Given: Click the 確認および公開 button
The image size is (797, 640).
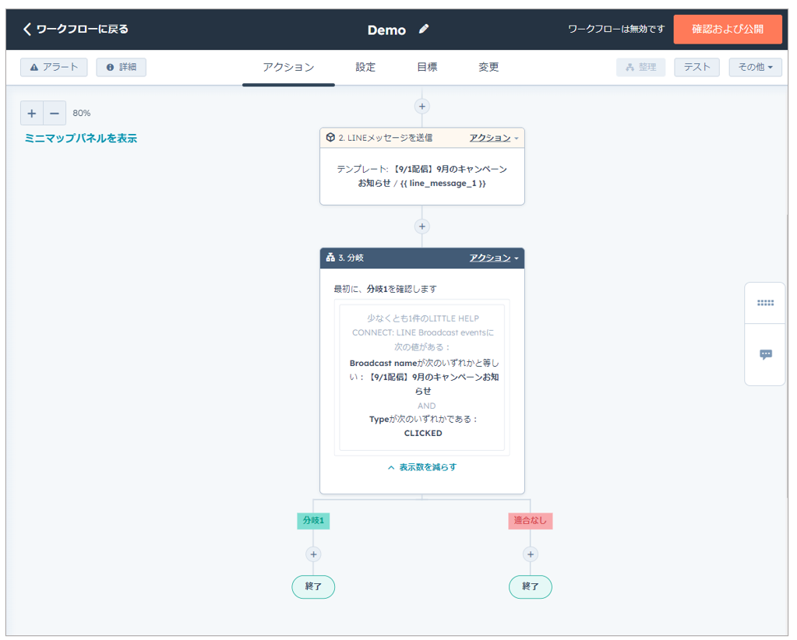Looking at the screenshot, I should pos(728,30).
